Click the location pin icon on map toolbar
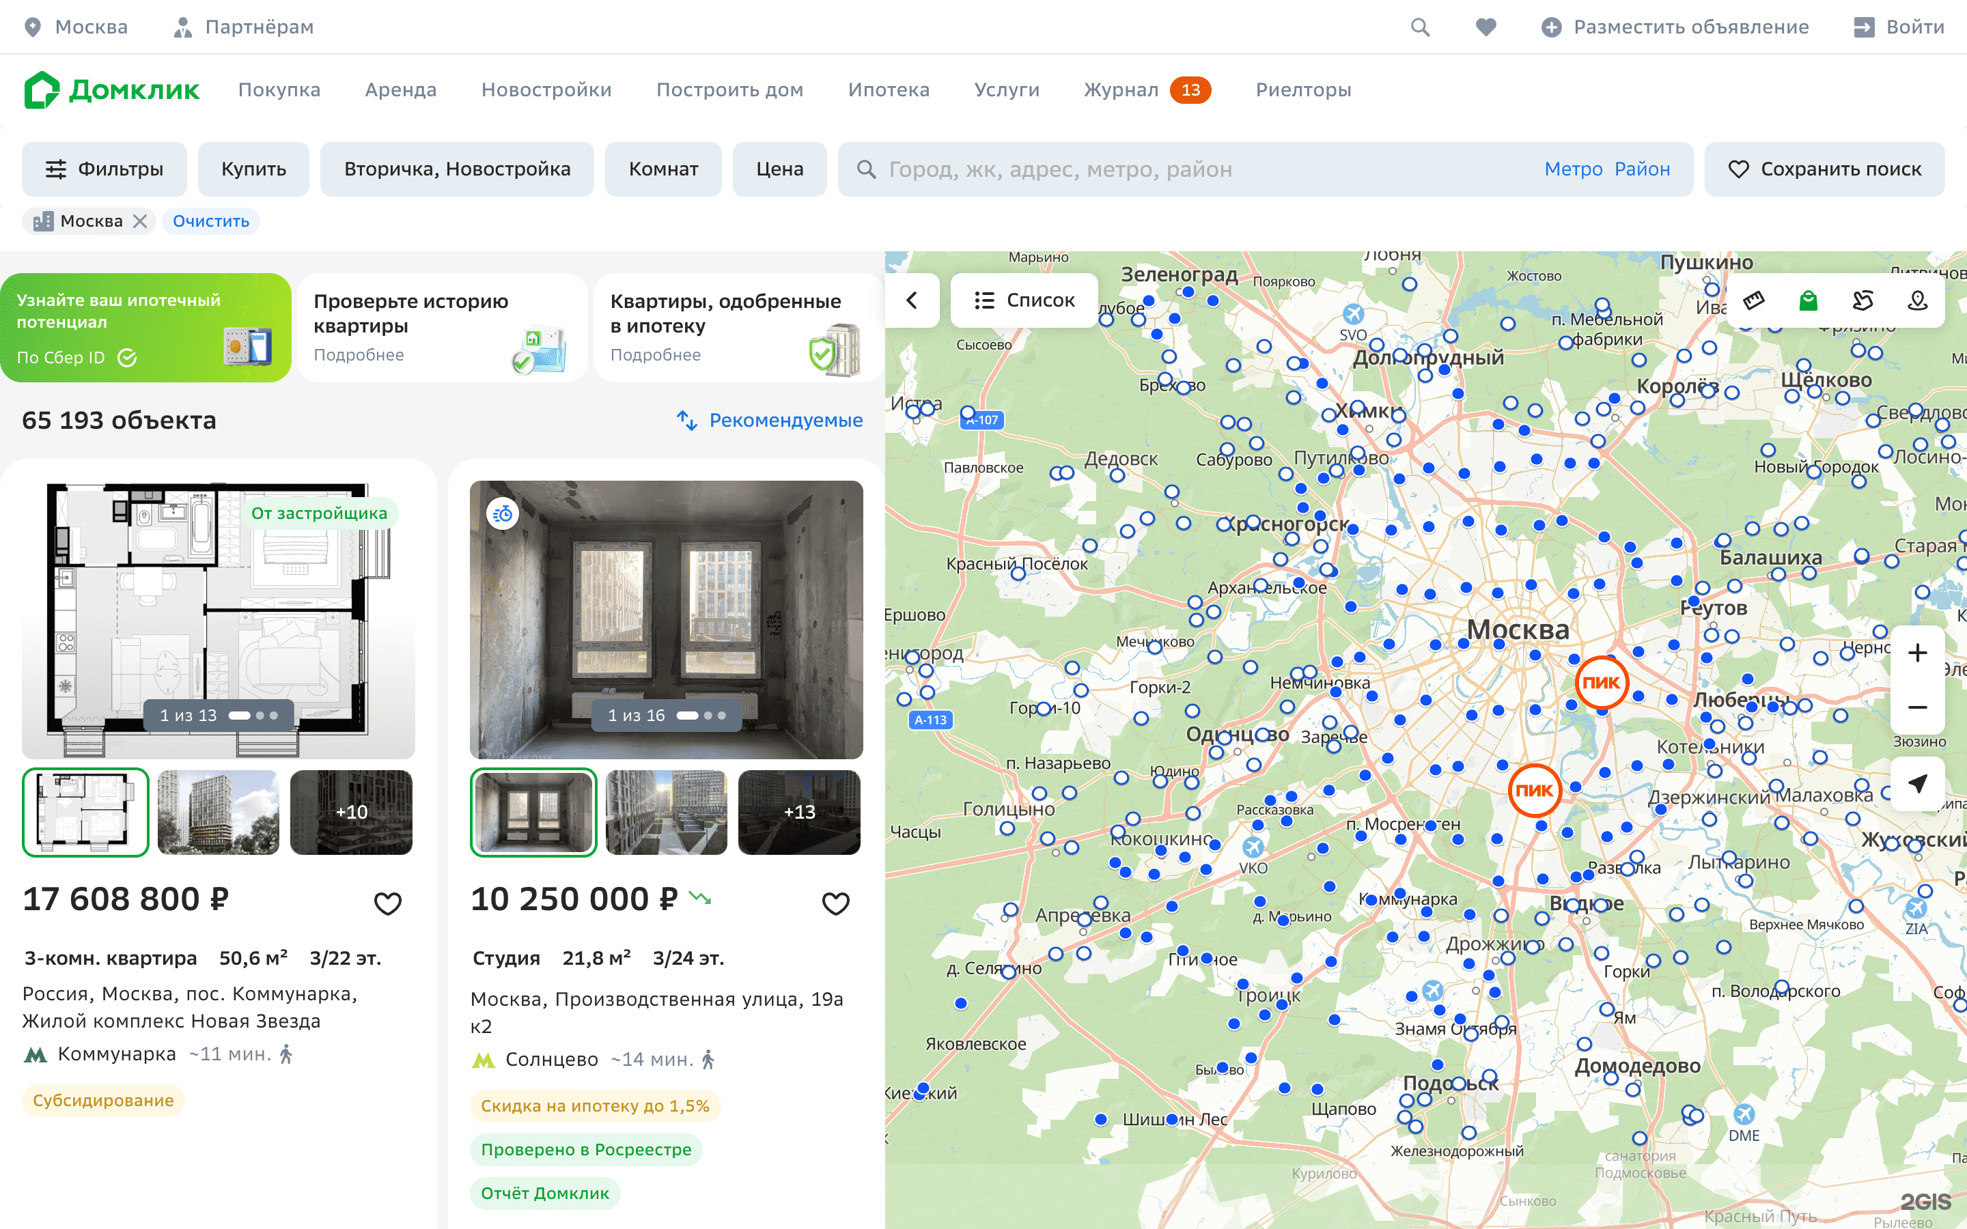Viewport: 1967px width, 1229px height. [1917, 300]
